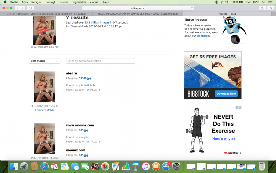Click 'Page crawled on Jun 05, 2015' text

pyautogui.click(x=83, y=89)
